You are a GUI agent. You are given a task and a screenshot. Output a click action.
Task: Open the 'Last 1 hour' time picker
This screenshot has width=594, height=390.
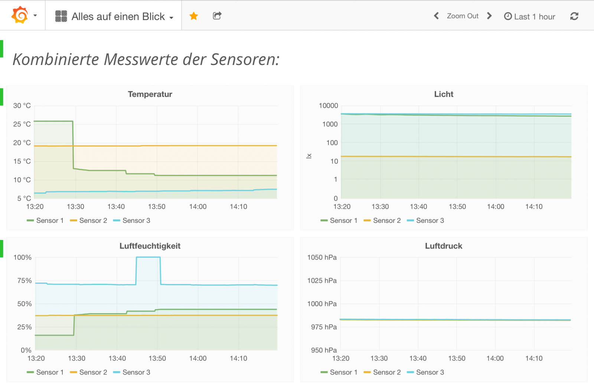[530, 17]
